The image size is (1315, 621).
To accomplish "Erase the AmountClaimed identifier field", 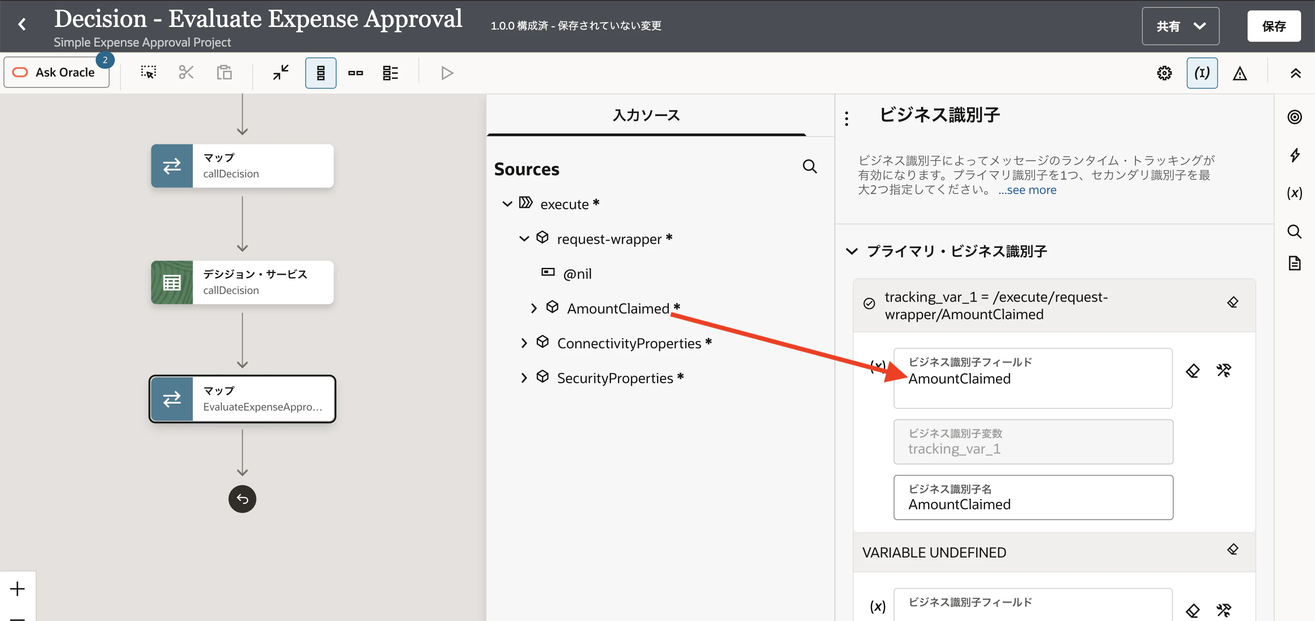I will (1192, 371).
